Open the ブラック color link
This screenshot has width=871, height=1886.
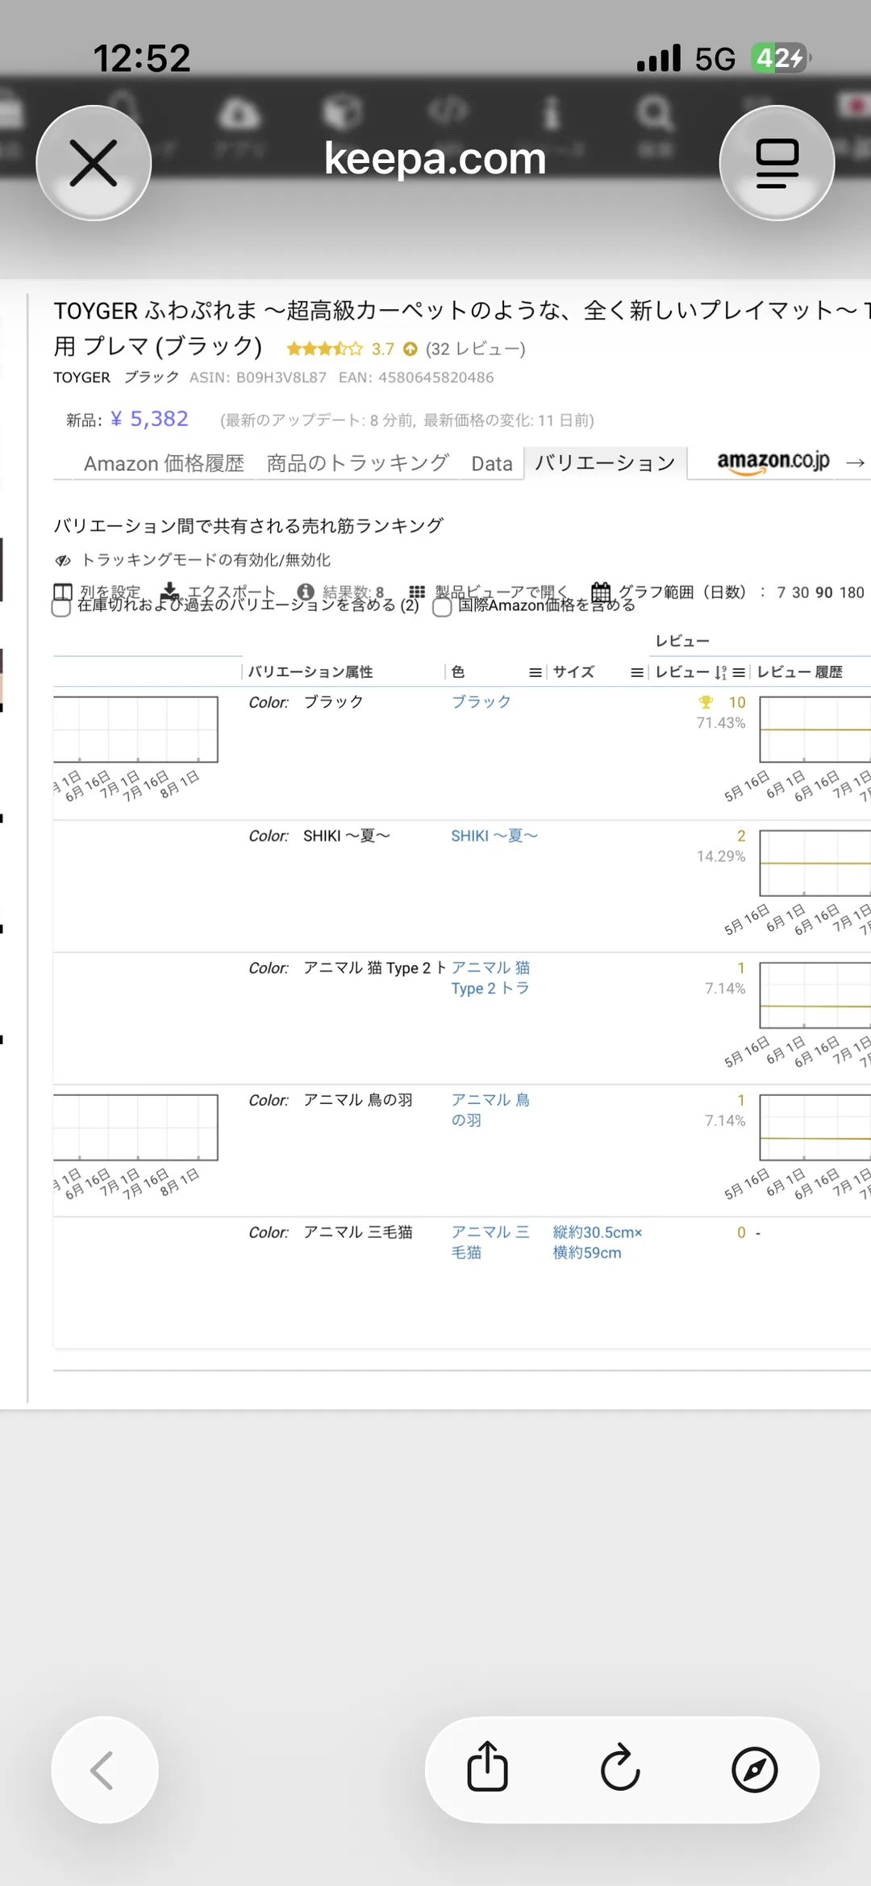[x=481, y=702]
